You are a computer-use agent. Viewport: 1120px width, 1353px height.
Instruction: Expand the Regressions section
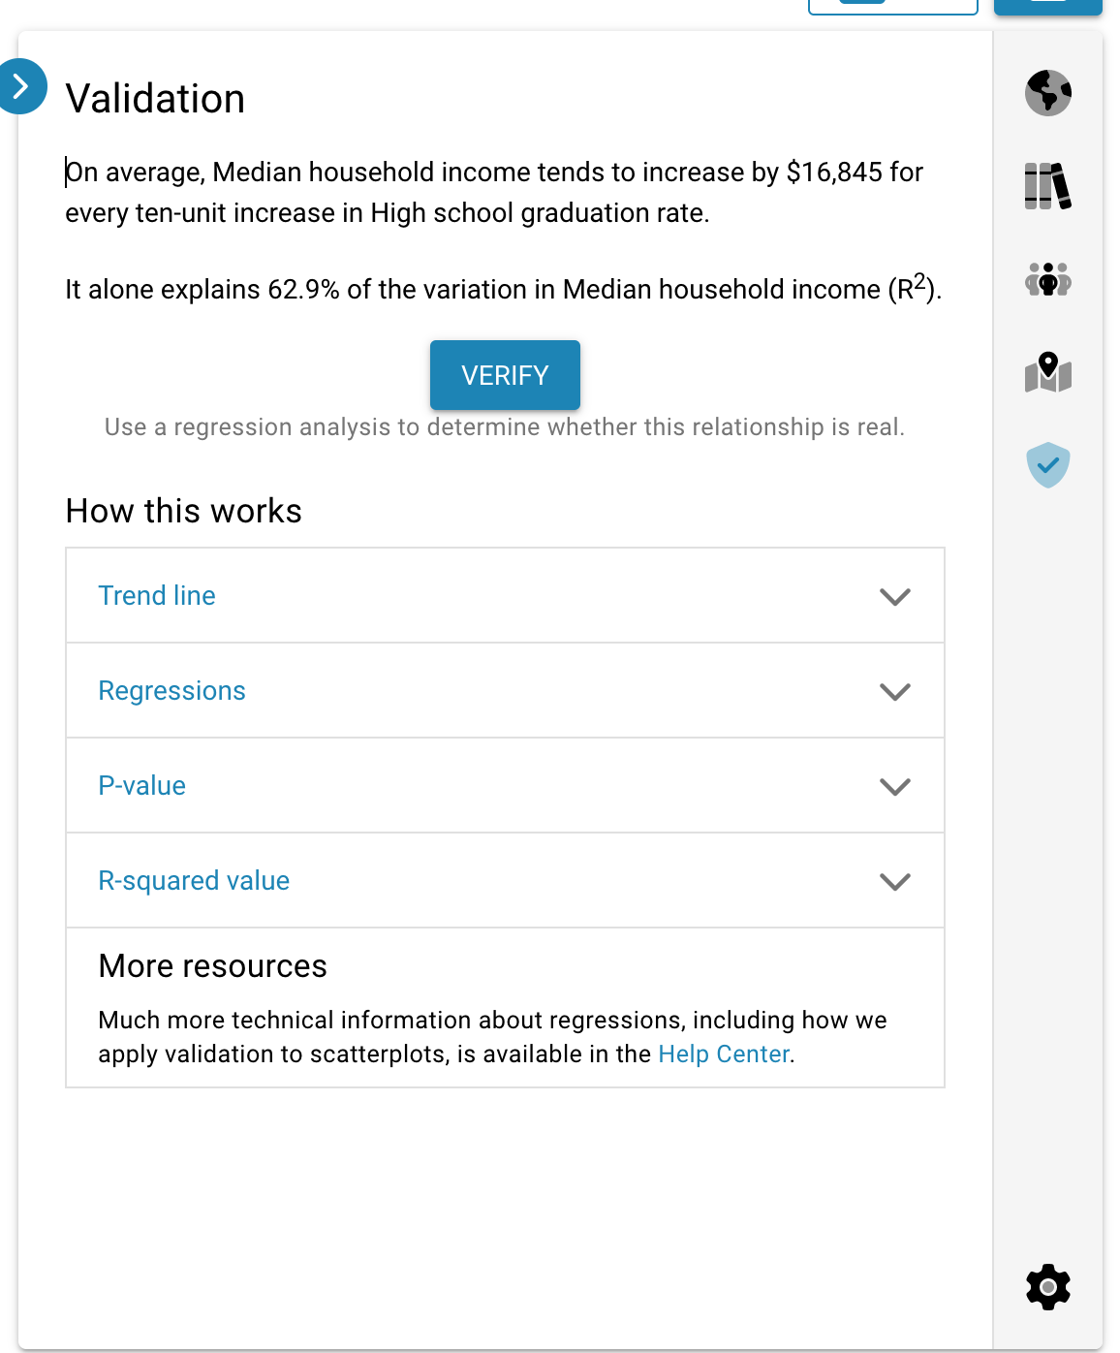click(172, 690)
